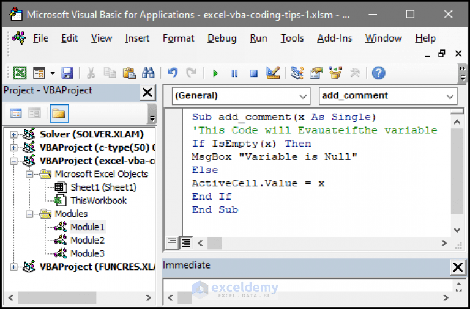This screenshot has height=309, width=470.
Task: Open the Add-Ins menu
Action: point(335,38)
